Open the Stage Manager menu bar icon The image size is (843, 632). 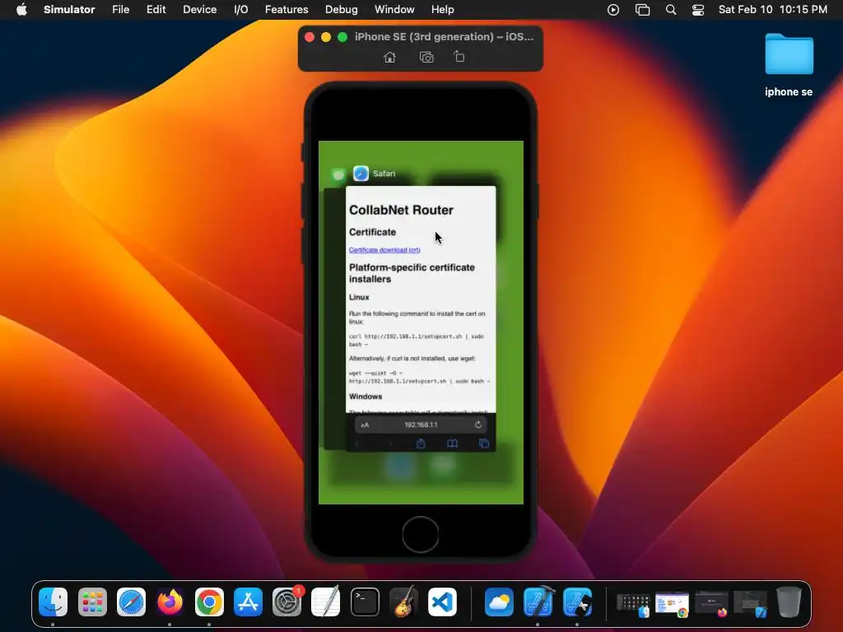(x=642, y=10)
